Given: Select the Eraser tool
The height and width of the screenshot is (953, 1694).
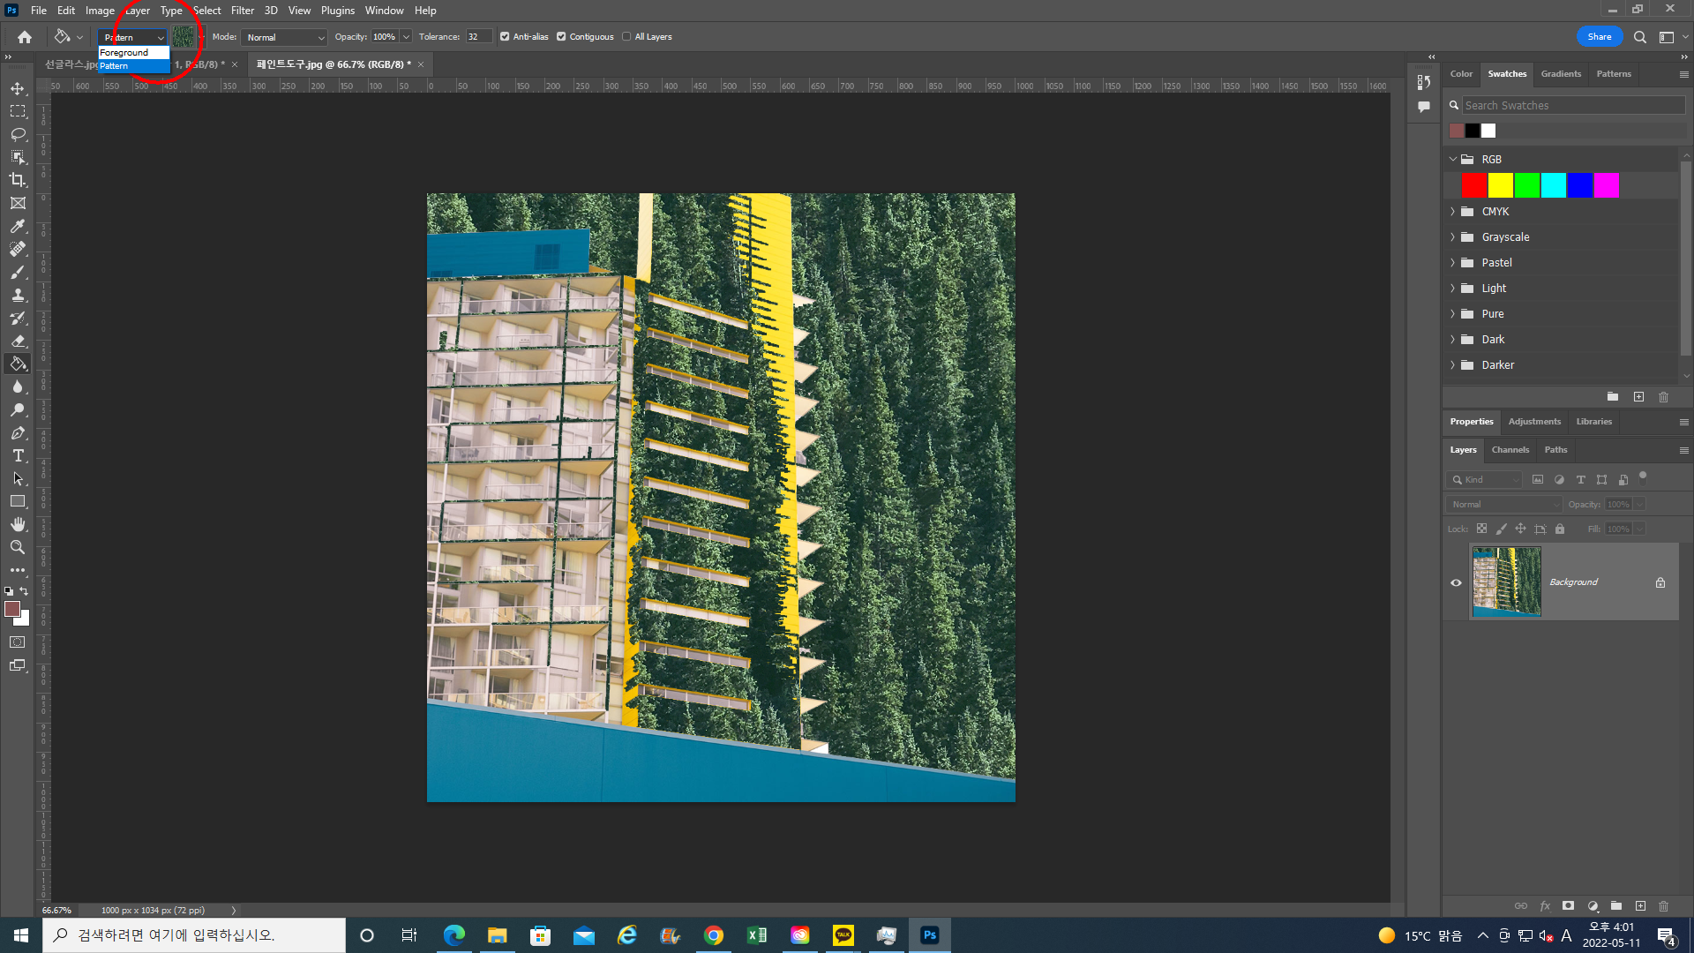Looking at the screenshot, I should [18, 341].
